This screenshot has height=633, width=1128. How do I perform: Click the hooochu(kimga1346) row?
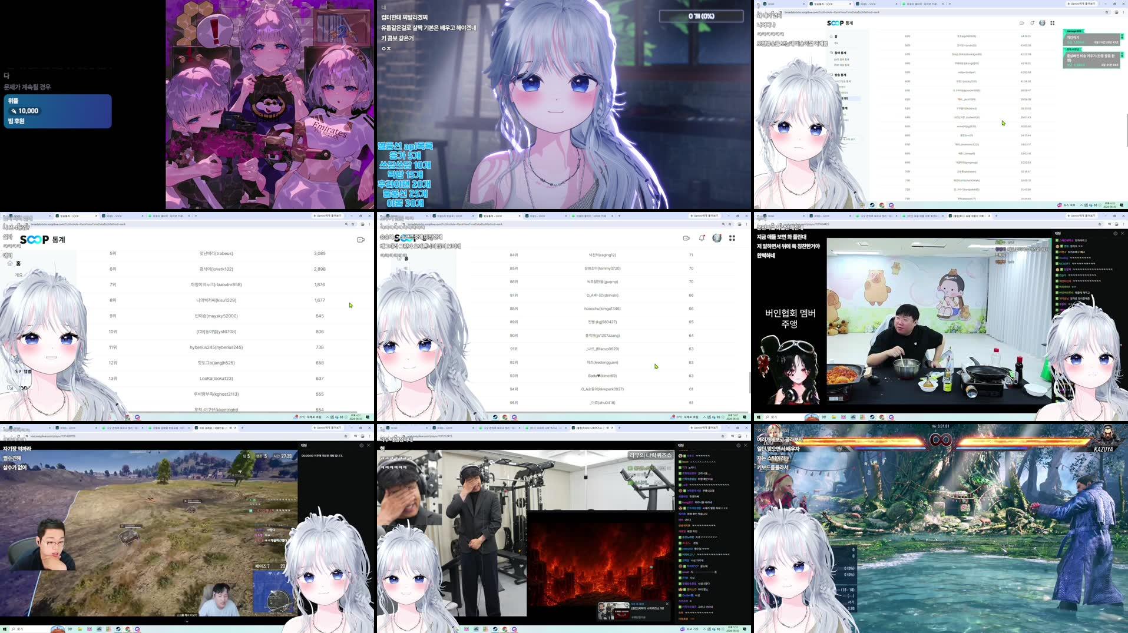click(602, 309)
